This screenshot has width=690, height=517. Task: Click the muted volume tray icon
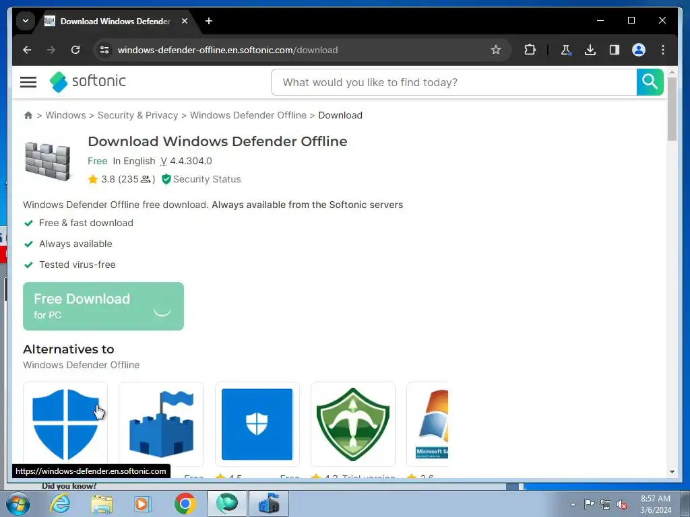(622, 504)
